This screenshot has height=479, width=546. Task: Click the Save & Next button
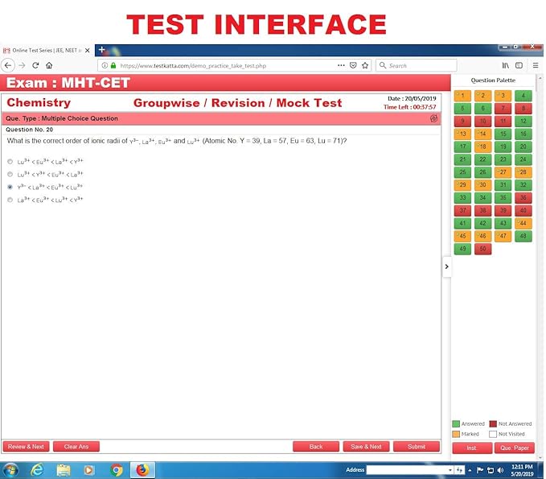tap(367, 446)
